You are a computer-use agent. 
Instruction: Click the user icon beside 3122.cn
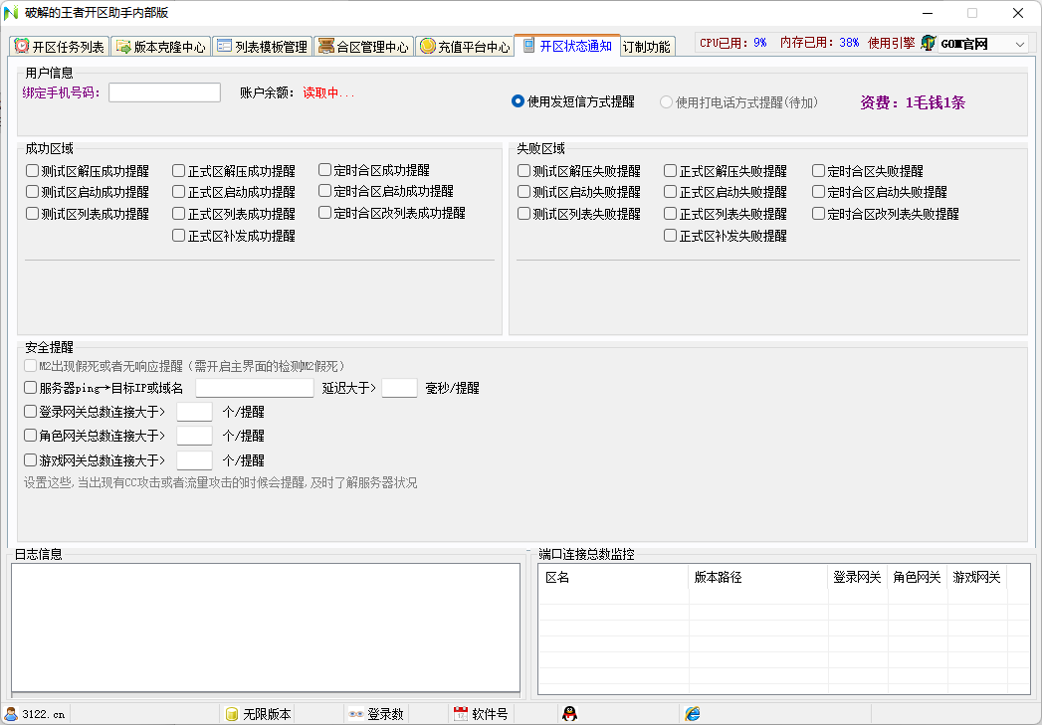tap(11, 714)
